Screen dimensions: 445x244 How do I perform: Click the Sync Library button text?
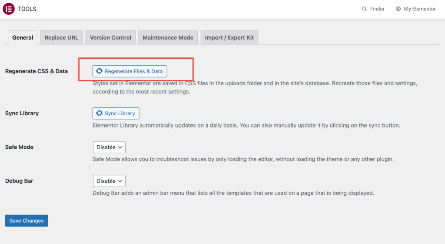click(120, 114)
